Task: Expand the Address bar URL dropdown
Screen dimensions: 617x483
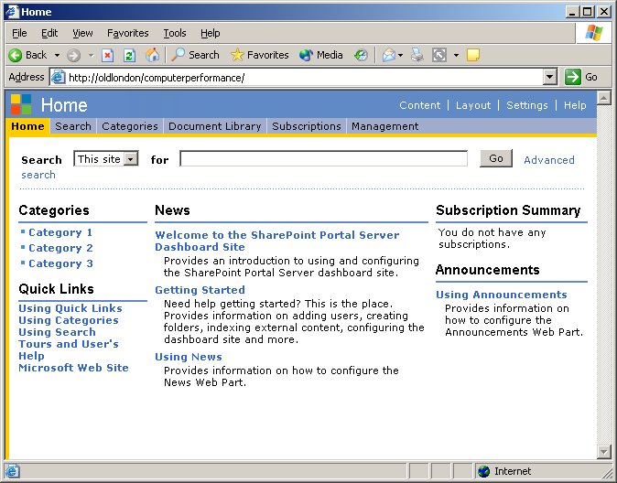Action: pos(550,77)
